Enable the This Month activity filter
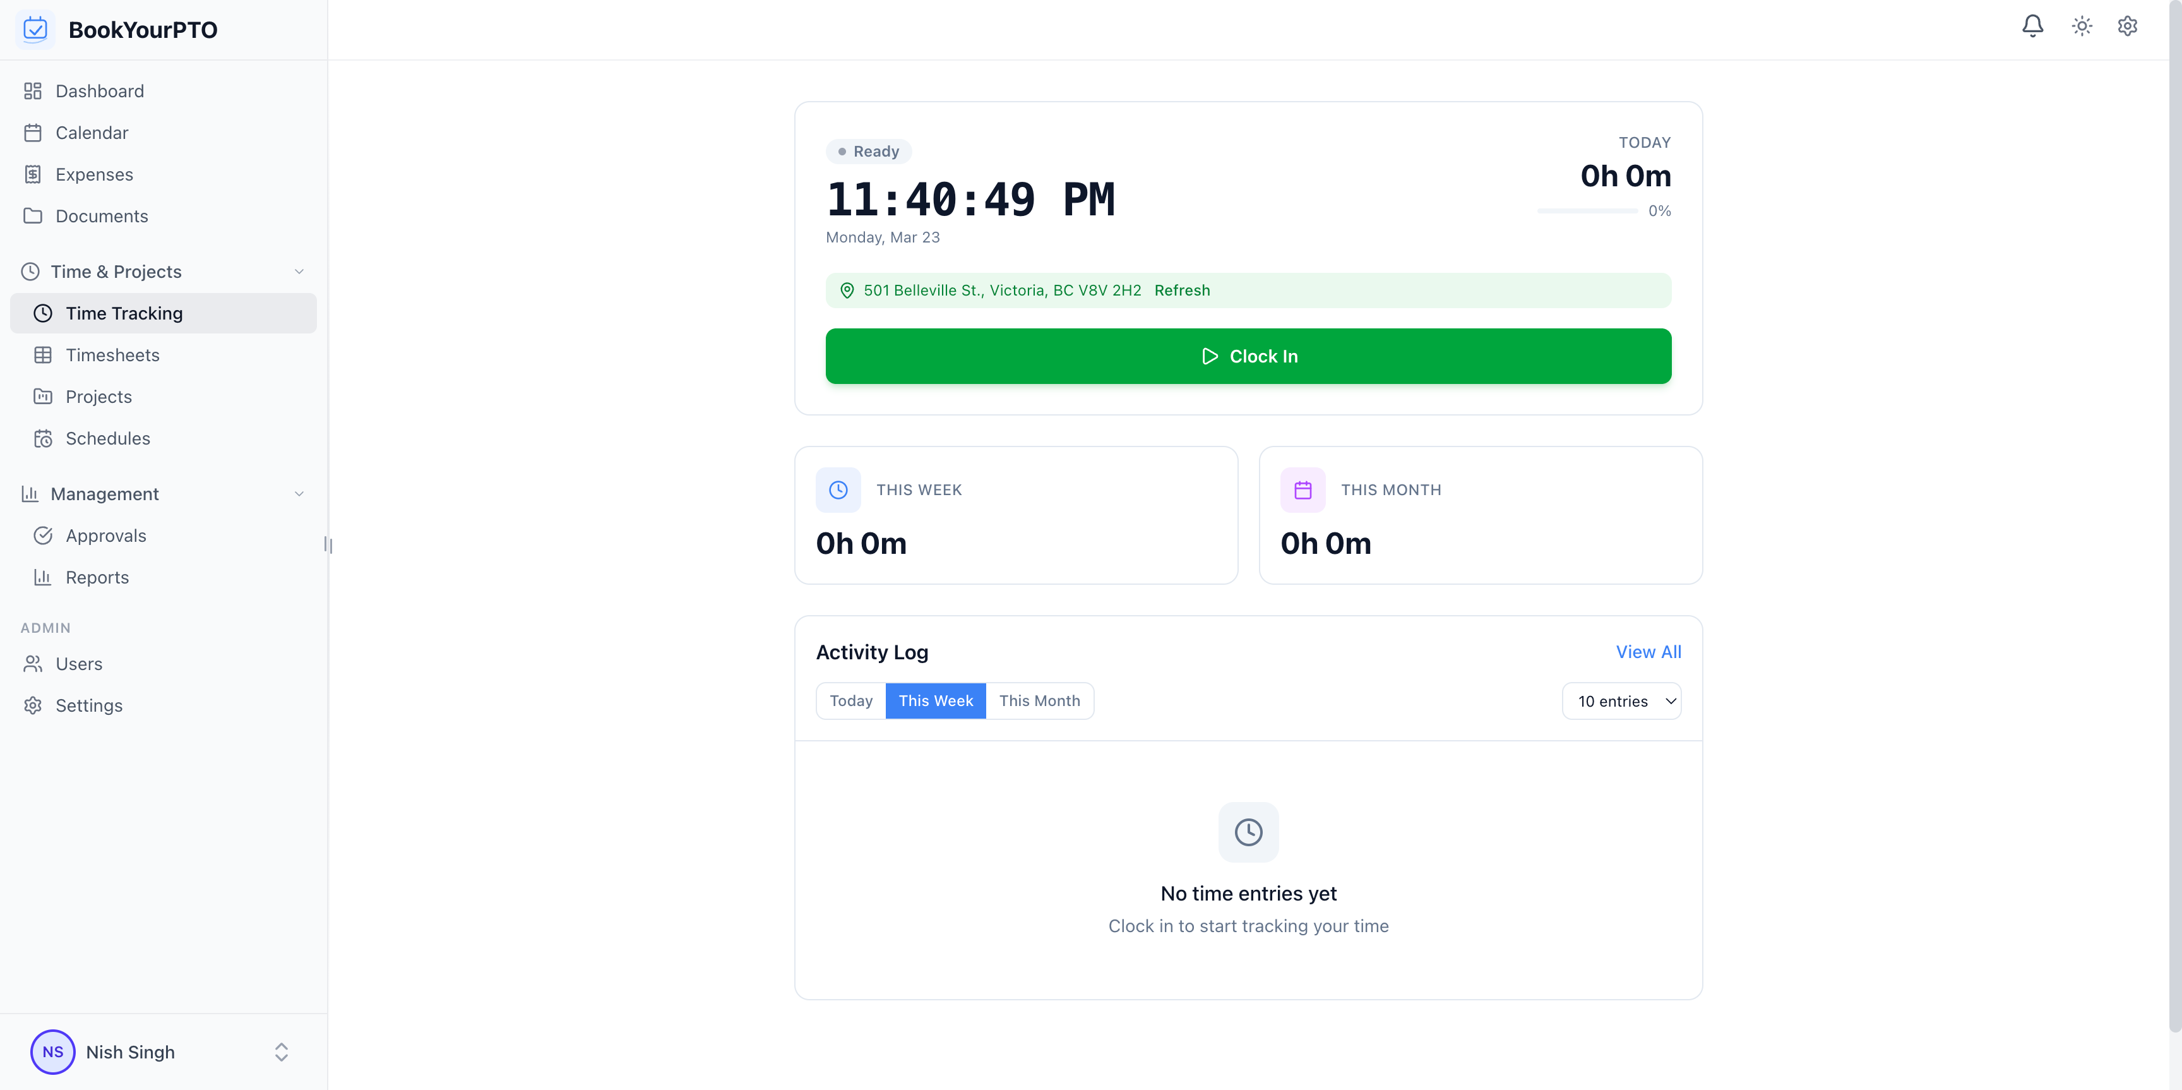Image resolution: width=2182 pixels, height=1090 pixels. pyautogui.click(x=1040, y=700)
